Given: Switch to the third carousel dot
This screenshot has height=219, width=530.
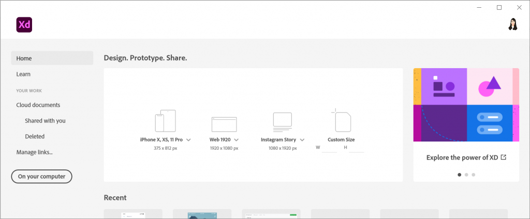Looking at the screenshot, I should [473, 175].
